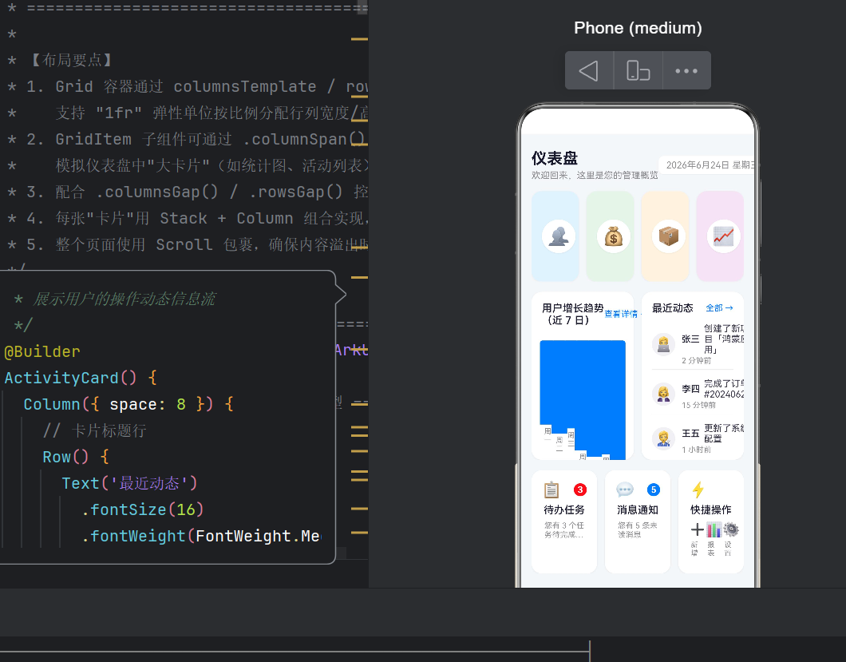Click comment line starting 1. Grid 容器通过
The image size is (846, 662).
tap(197, 86)
